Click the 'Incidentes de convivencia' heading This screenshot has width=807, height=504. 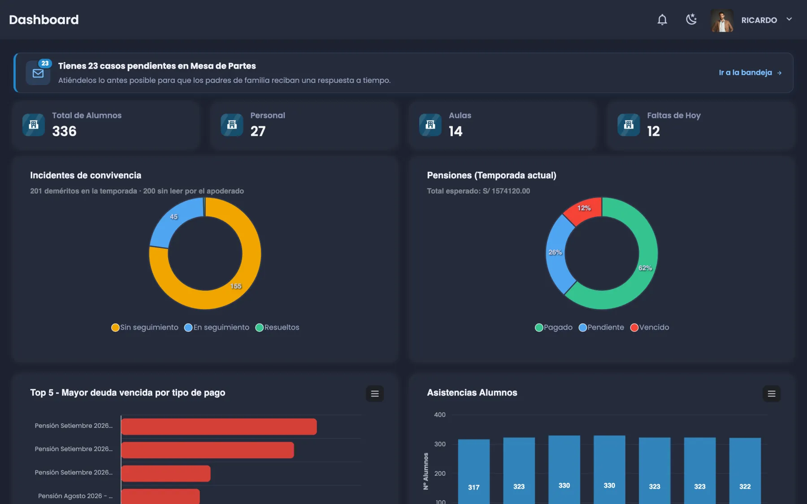click(x=86, y=175)
